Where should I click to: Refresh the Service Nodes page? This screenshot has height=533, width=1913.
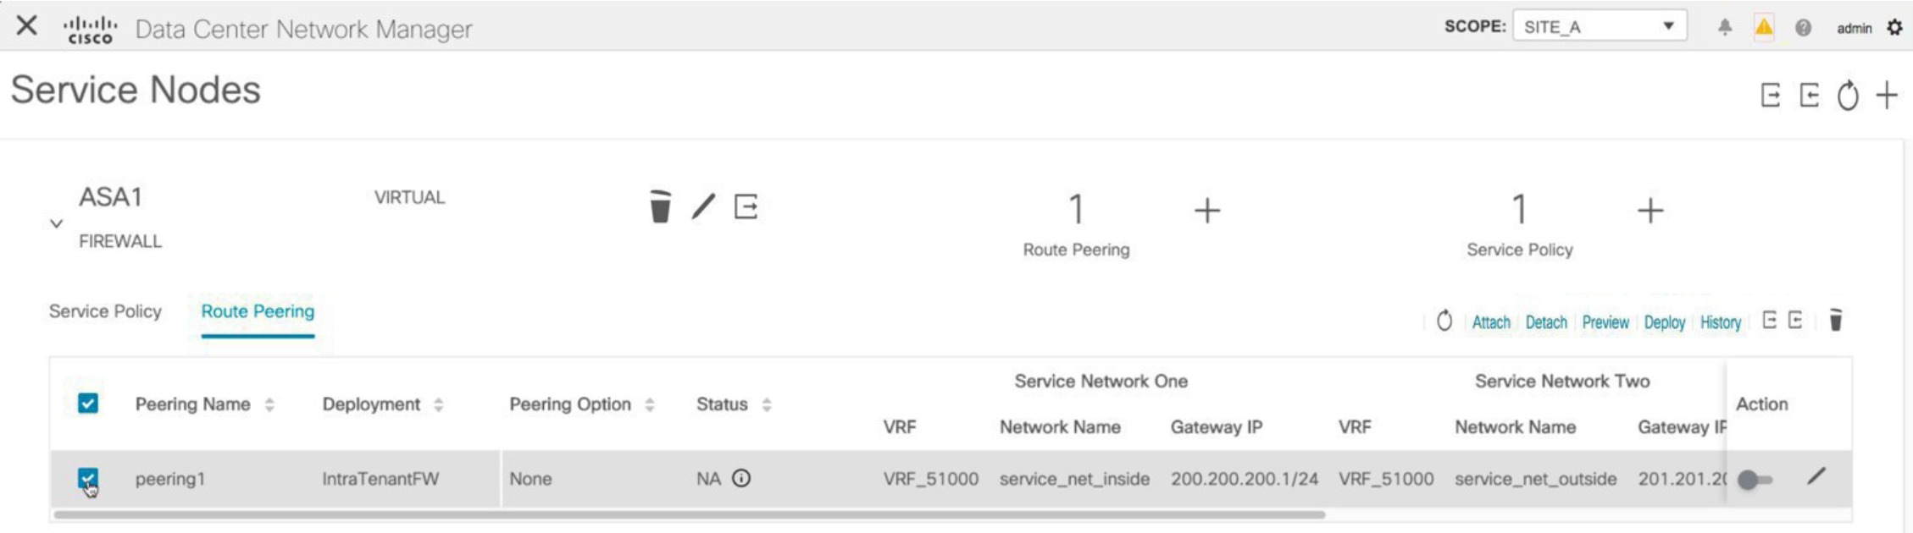(x=1848, y=95)
